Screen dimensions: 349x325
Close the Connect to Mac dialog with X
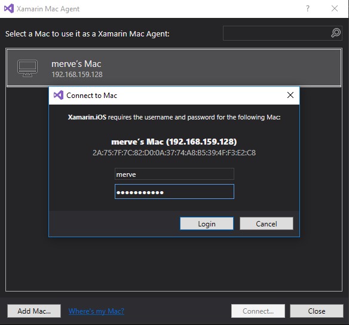click(x=290, y=95)
